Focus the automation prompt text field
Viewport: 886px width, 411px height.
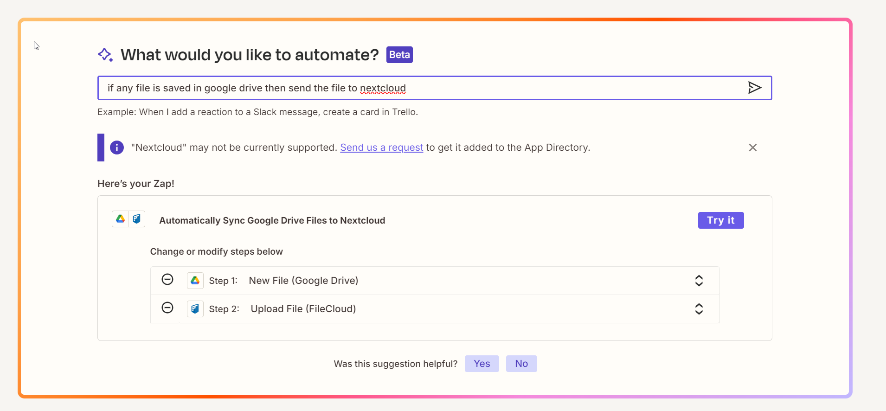417,88
